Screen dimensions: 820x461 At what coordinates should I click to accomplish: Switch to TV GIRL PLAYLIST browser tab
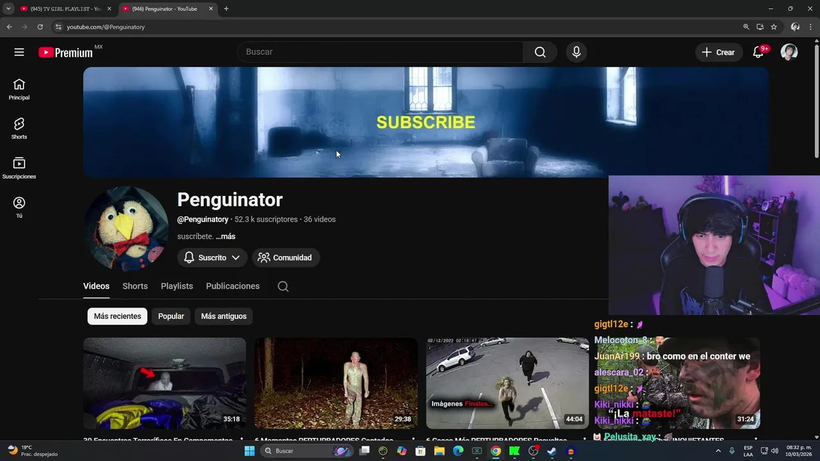[65, 9]
